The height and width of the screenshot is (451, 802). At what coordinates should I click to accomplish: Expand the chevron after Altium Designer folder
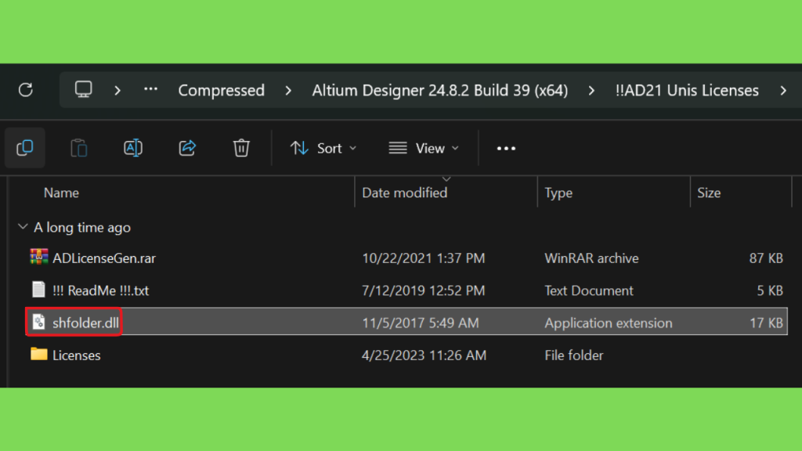[x=592, y=91]
